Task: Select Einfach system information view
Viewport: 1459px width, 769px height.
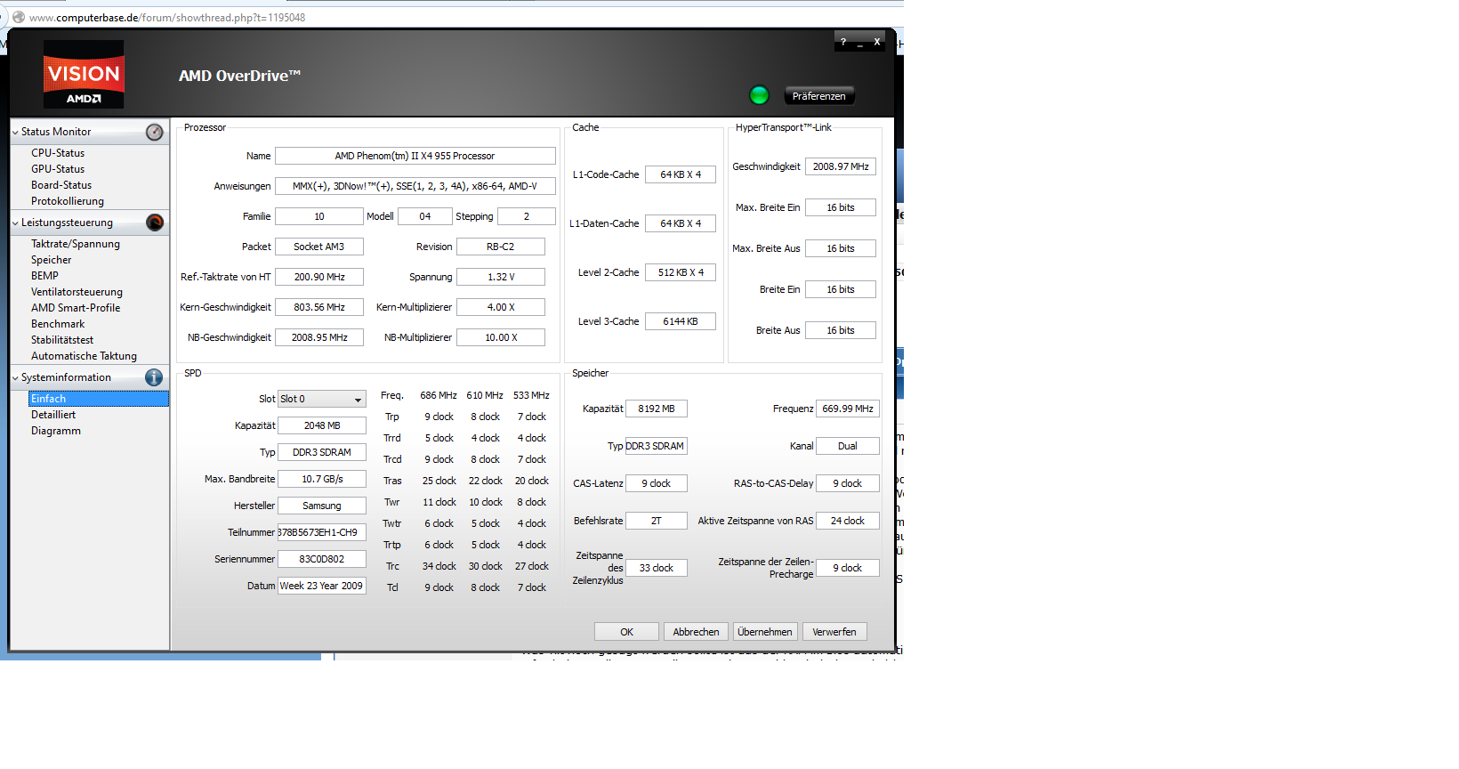Action: pyautogui.click(x=98, y=399)
